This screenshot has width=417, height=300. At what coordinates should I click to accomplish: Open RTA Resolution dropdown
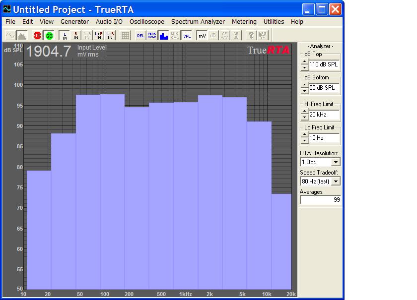click(x=336, y=162)
